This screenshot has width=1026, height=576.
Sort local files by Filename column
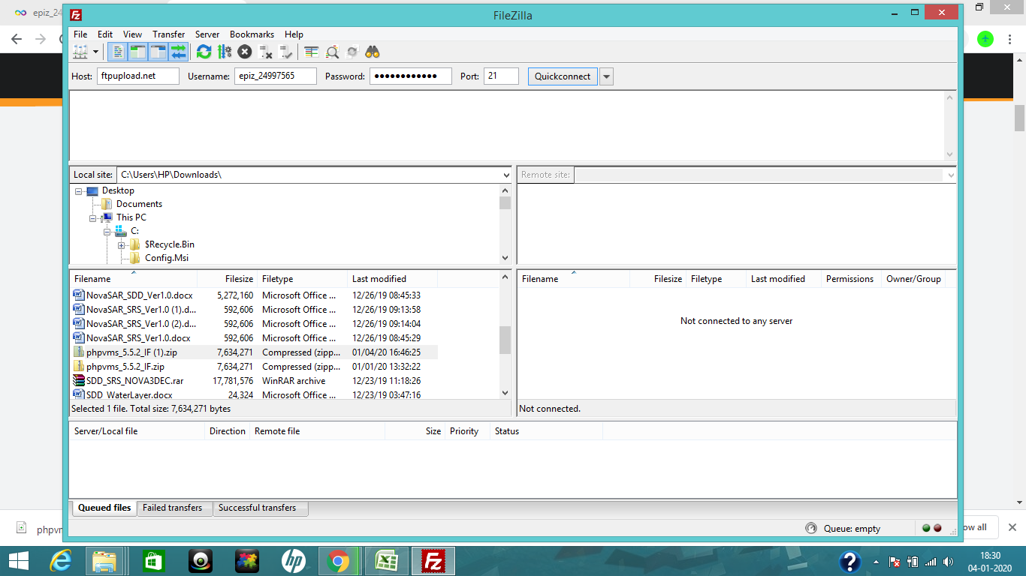point(133,279)
